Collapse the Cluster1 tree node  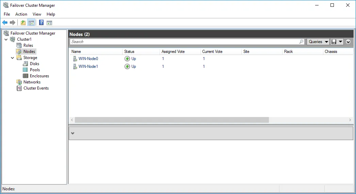pos(6,39)
